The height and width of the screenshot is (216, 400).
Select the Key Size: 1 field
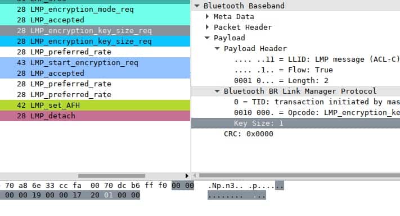[296, 123]
